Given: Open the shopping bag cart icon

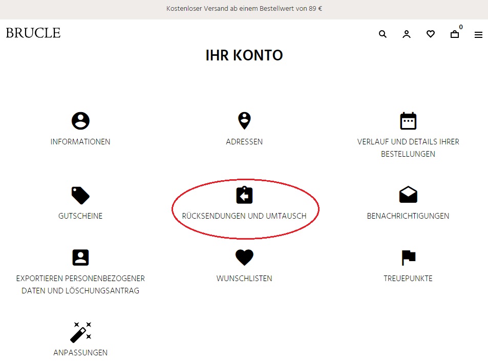Looking at the screenshot, I should point(455,34).
